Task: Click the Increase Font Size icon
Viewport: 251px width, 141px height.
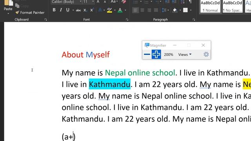Action: pos(98,2)
